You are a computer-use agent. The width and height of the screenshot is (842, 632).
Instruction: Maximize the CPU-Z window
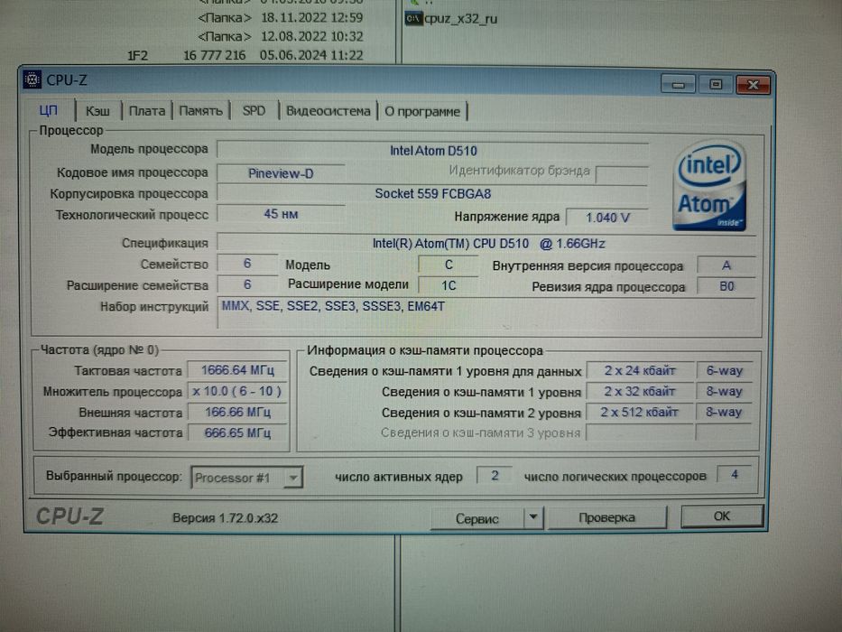pos(716,84)
